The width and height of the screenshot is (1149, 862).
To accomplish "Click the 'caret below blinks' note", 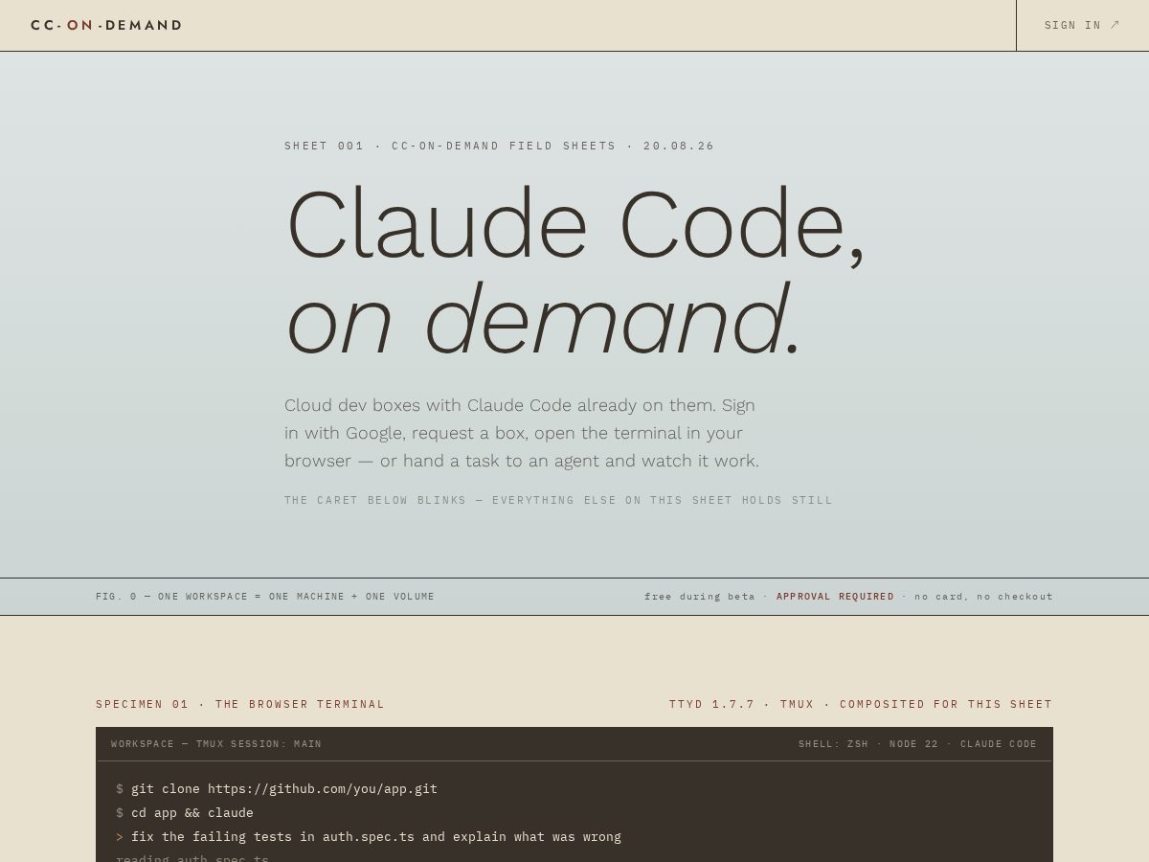I will (x=558, y=500).
